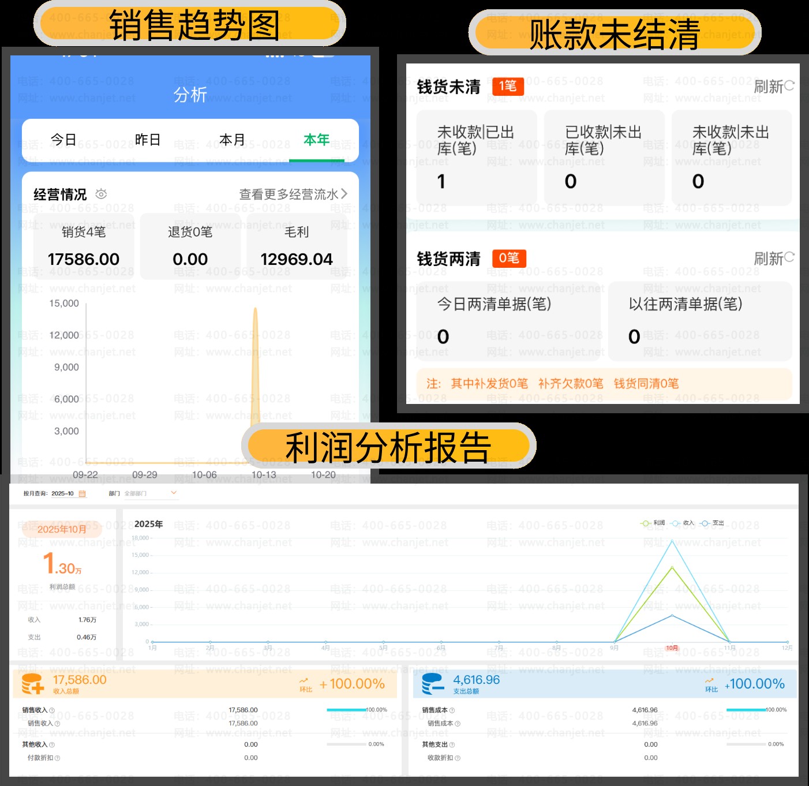Click 其中补发货0笔 in the note bar
This screenshot has height=786, width=809.
click(x=489, y=384)
